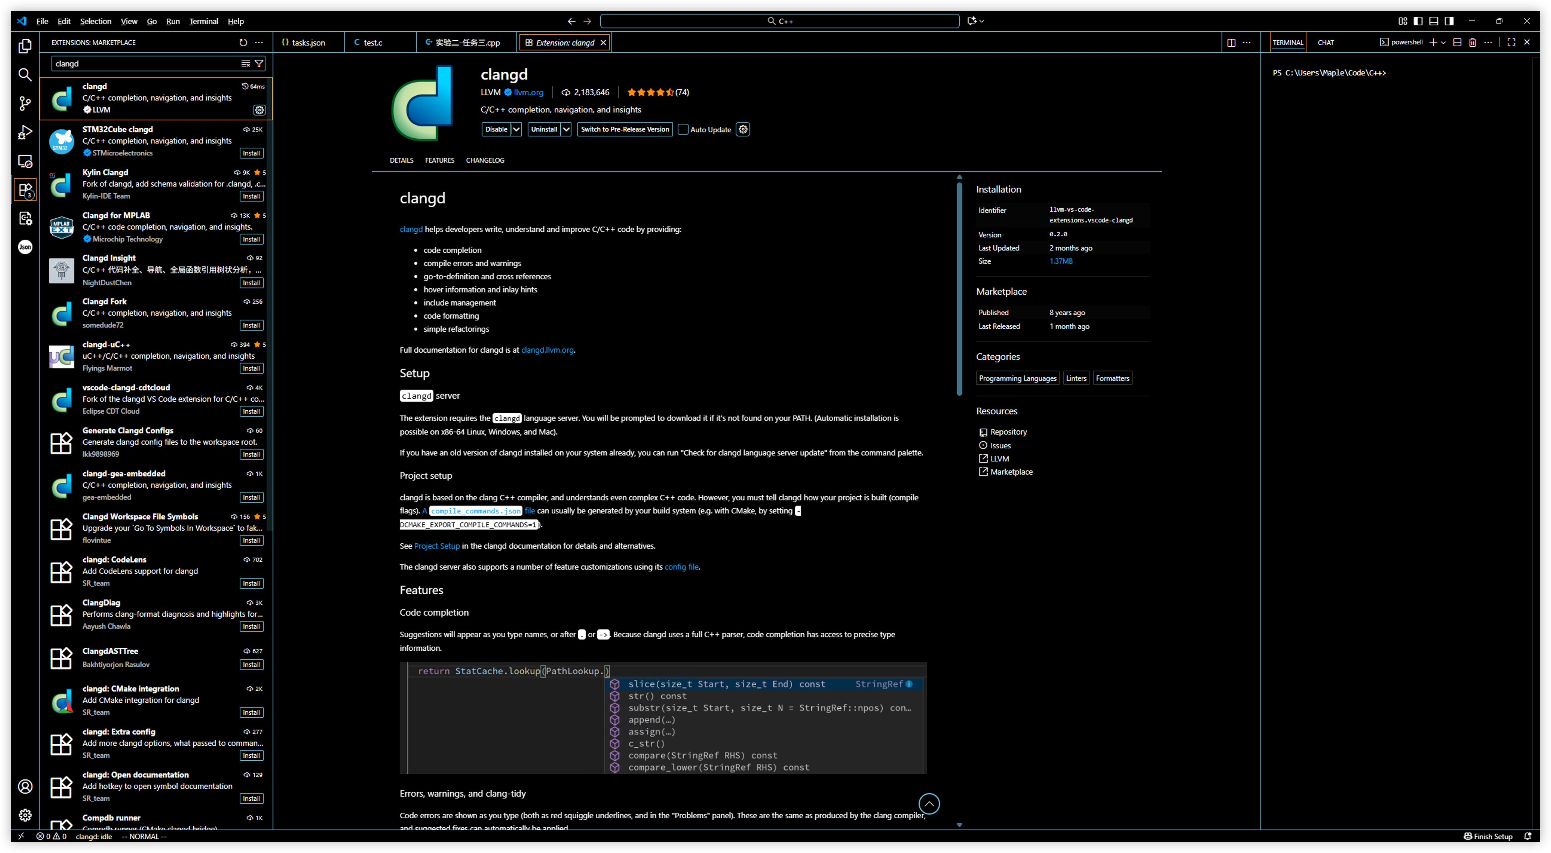Open the Run and Debug view
This screenshot has width=1551, height=853.
(x=25, y=132)
